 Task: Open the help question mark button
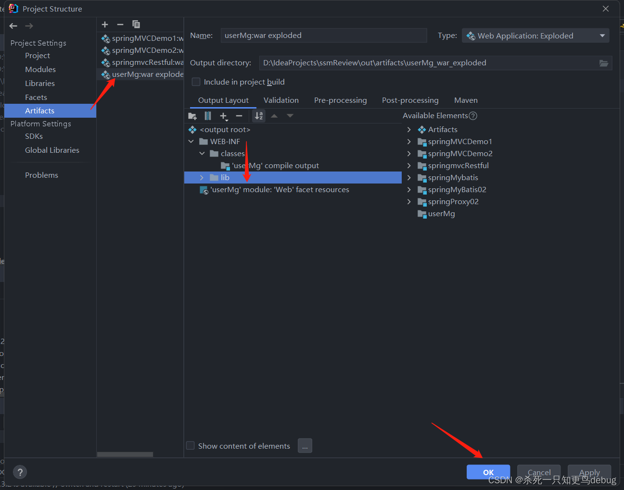(x=20, y=472)
